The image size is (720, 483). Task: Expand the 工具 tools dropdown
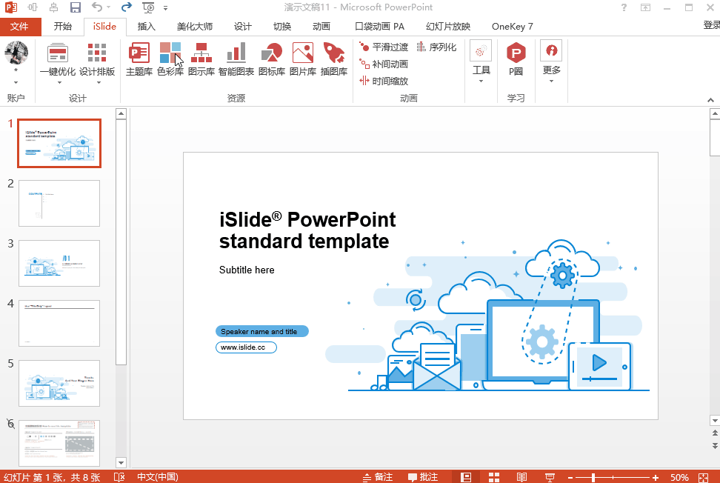click(481, 80)
